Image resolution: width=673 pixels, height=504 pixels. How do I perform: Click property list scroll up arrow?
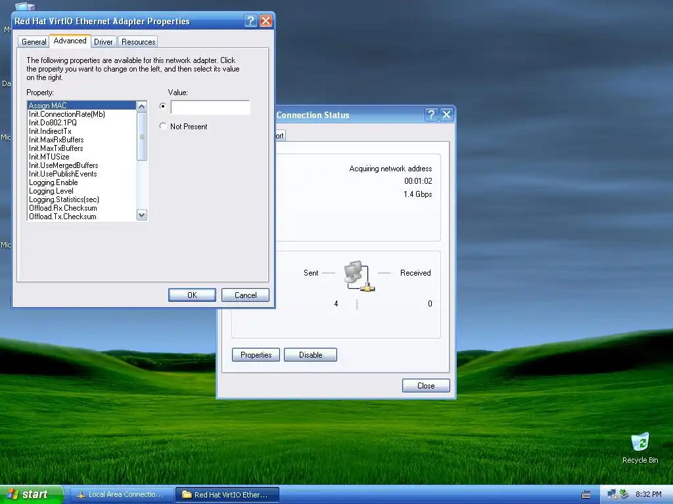tap(142, 106)
